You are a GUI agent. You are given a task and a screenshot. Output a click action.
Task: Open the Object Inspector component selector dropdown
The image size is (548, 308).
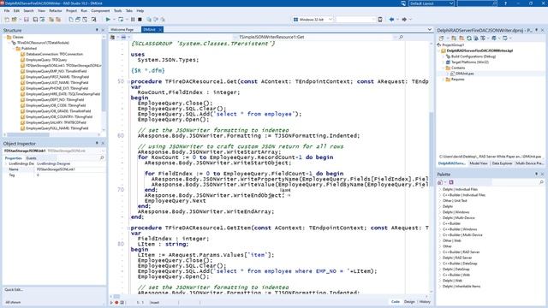pyautogui.click(x=104, y=151)
